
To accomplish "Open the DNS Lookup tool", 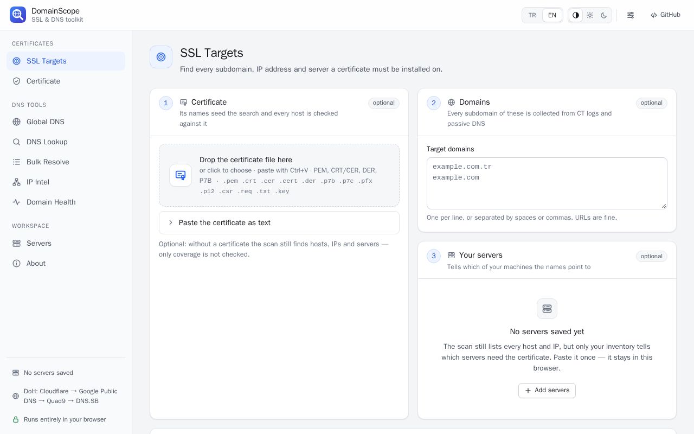I will click(x=66, y=142).
